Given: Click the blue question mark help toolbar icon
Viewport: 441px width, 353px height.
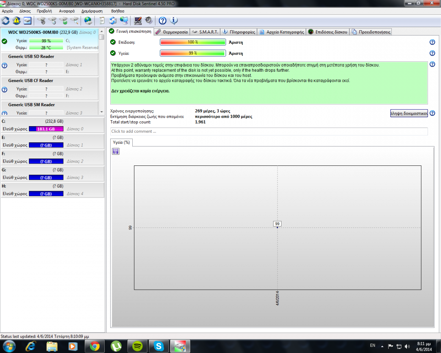Looking at the screenshot, I should (163, 20).
